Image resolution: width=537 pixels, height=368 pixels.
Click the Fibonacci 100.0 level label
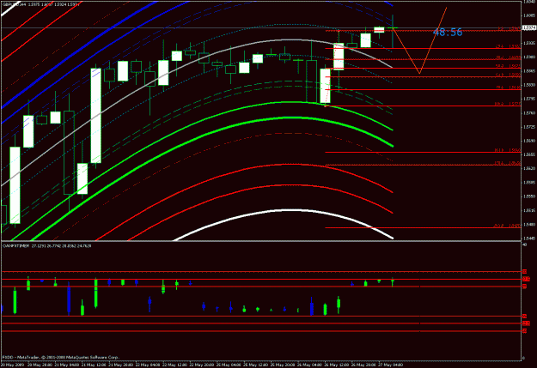tap(508, 104)
